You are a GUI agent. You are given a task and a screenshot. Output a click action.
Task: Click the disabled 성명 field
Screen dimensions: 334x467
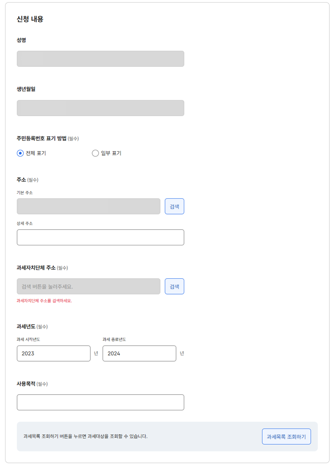(x=100, y=59)
